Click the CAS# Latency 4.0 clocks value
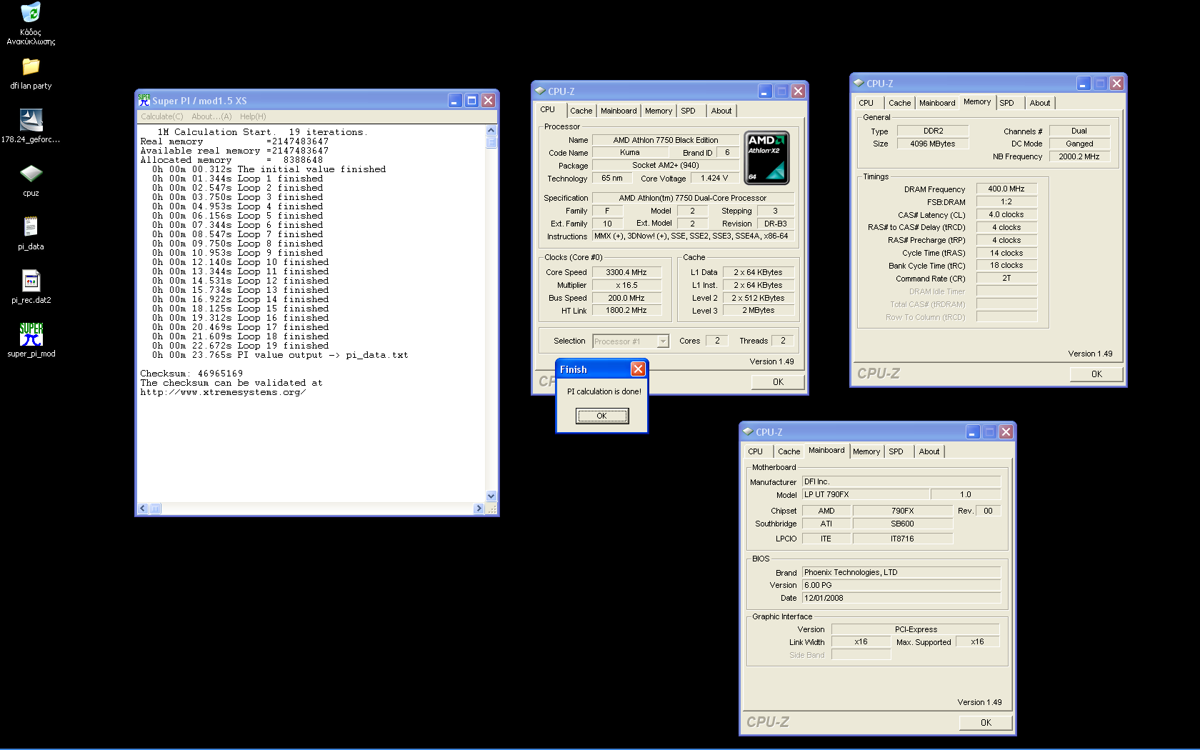 pyautogui.click(x=1006, y=215)
